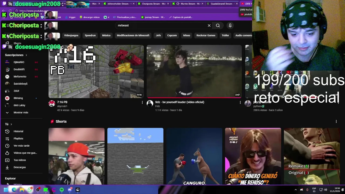Viewport: 345px width, 194px height.
Task: Click the Discord tray icon
Action: coord(301,190)
